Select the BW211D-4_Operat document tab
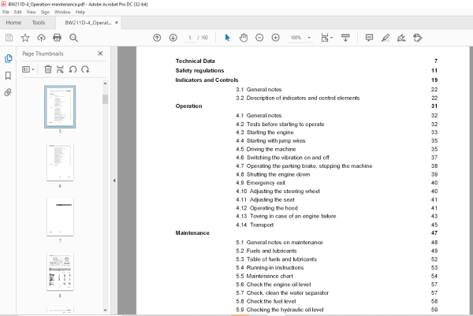Image resolution: width=473 pixels, height=316 pixels. click(88, 23)
